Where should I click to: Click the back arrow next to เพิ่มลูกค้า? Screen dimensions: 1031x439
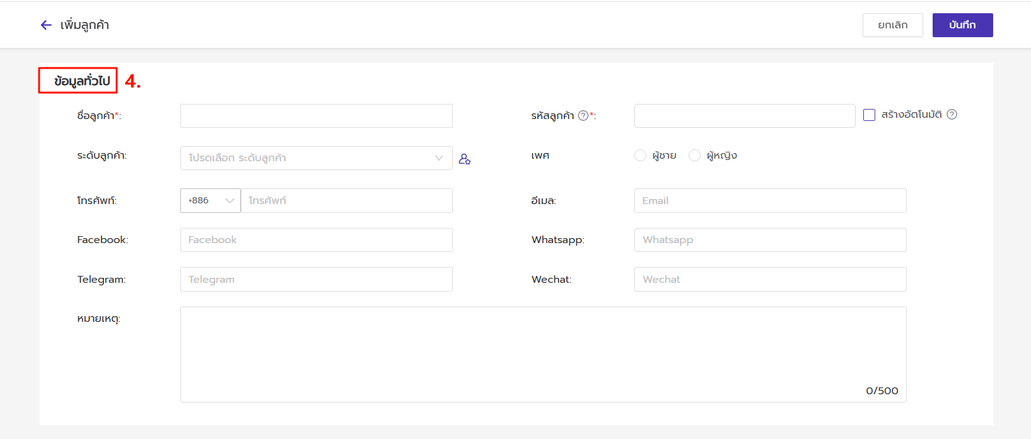pyautogui.click(x=46, y=25)
